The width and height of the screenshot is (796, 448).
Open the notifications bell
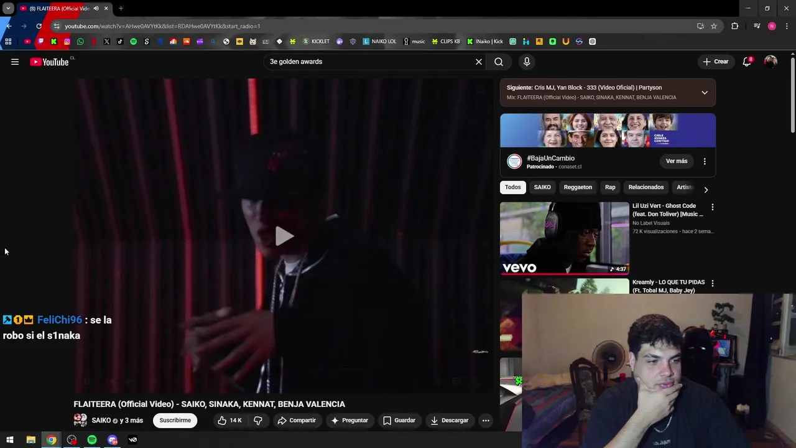[747, 62]
